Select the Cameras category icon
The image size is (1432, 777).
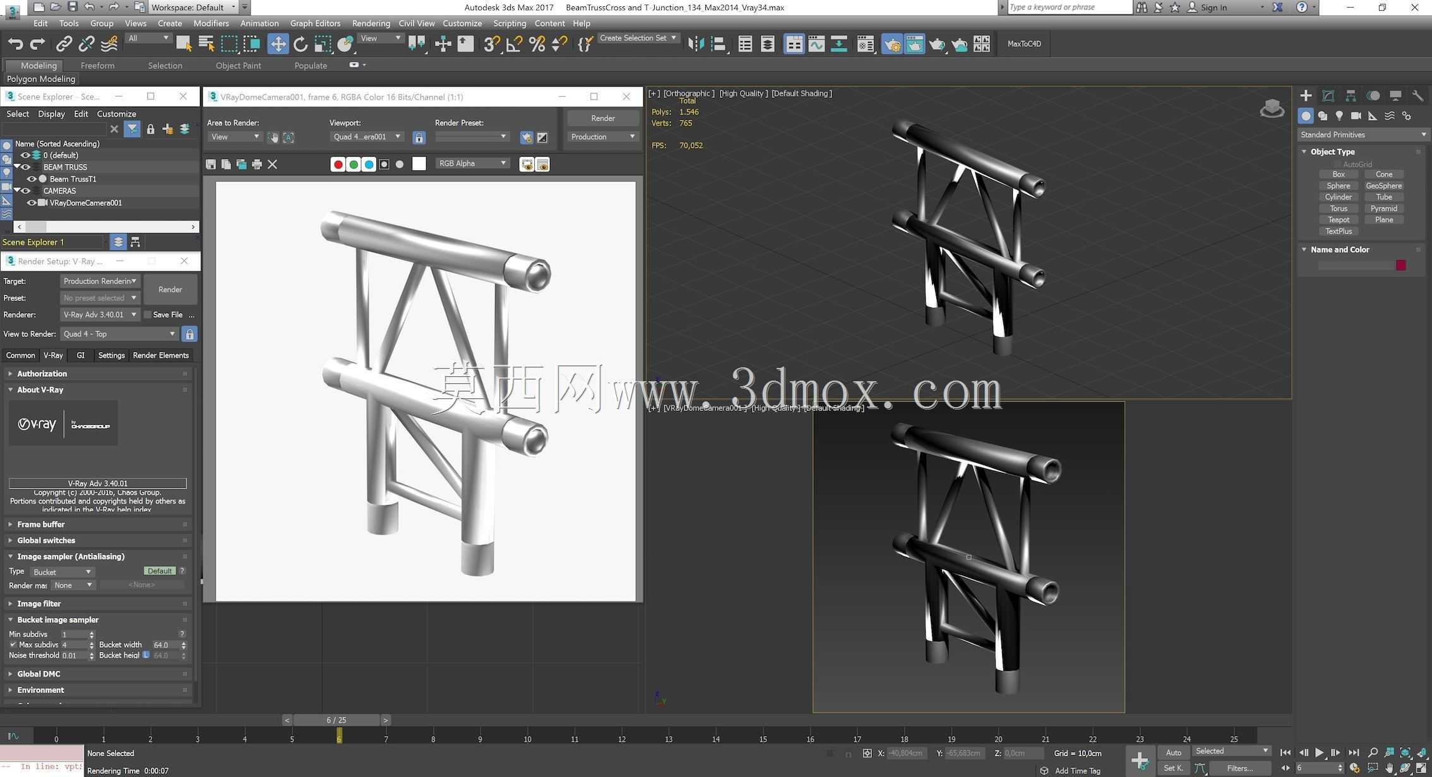(1356, 116)
